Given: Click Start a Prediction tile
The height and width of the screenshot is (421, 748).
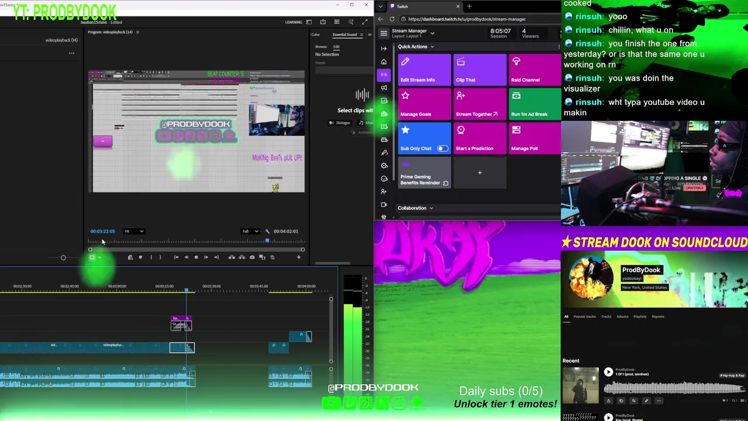Looking at the screenshot, I should tap(480, 139).
